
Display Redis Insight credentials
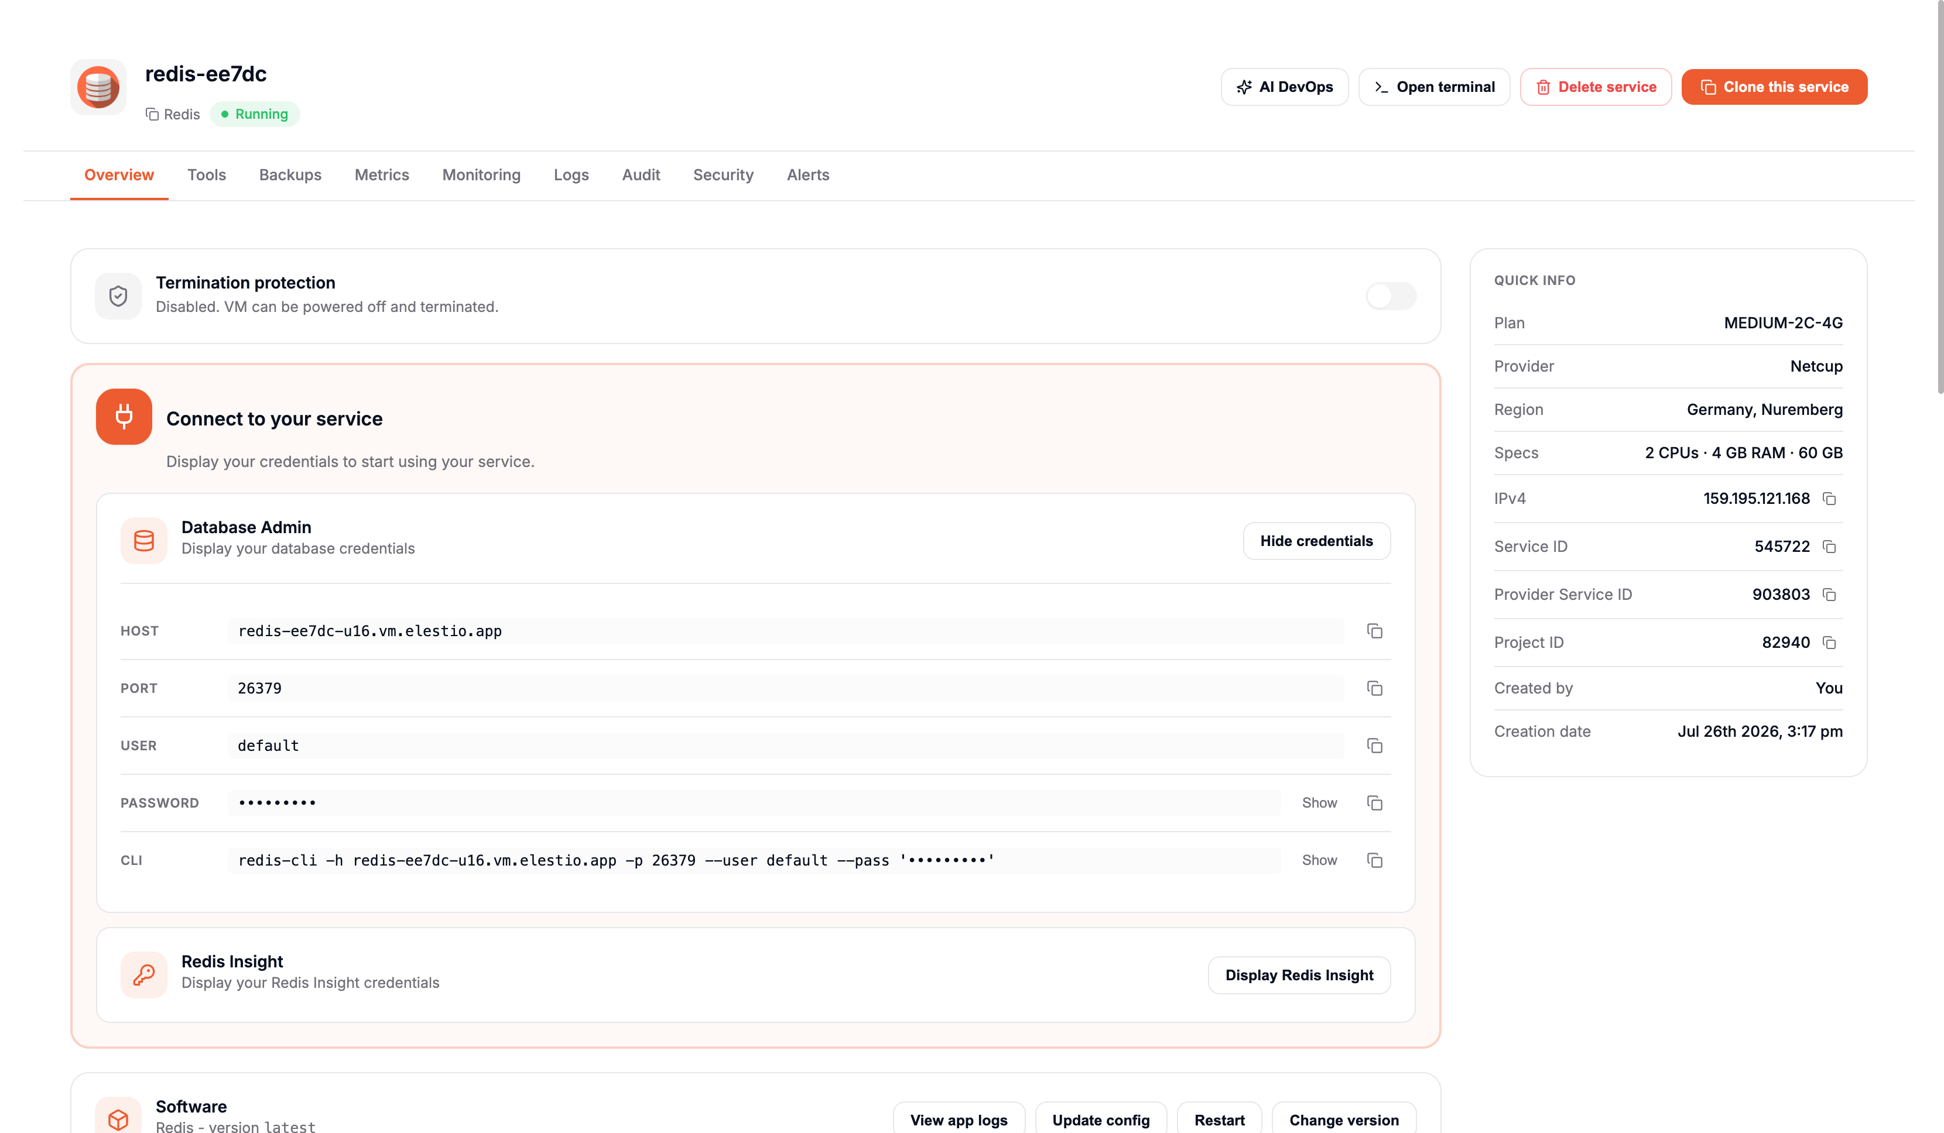[x=1299, y=975]
